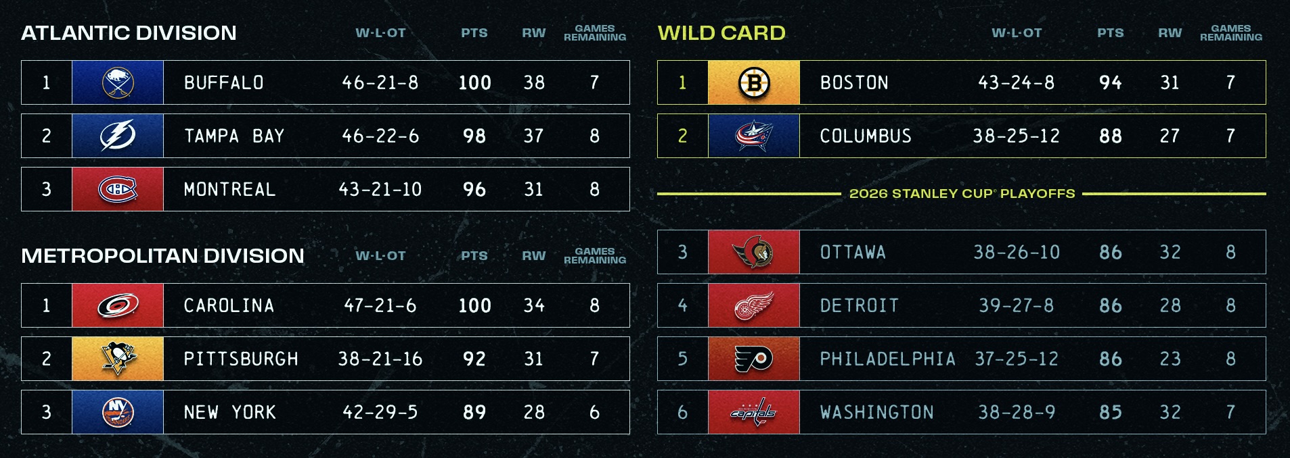Screen dimensions: 1290x458
Task: Click the Carolina Hurricanes logo
Action: [118, 305]
